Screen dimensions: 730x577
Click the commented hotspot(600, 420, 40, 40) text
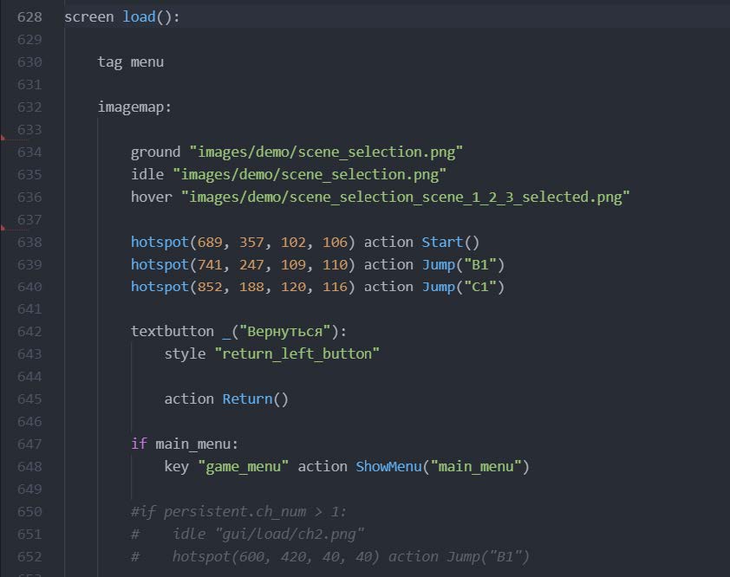276,556
